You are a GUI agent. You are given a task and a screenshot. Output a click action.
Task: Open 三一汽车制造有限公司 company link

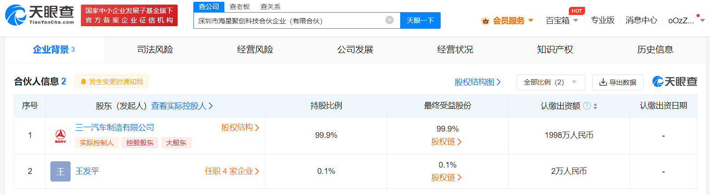coord(115,128)
